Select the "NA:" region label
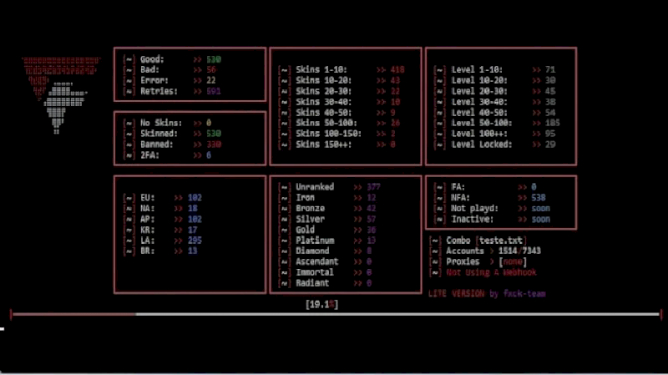The height and width of the screenshot is (375, 668). tap(148, 209)
